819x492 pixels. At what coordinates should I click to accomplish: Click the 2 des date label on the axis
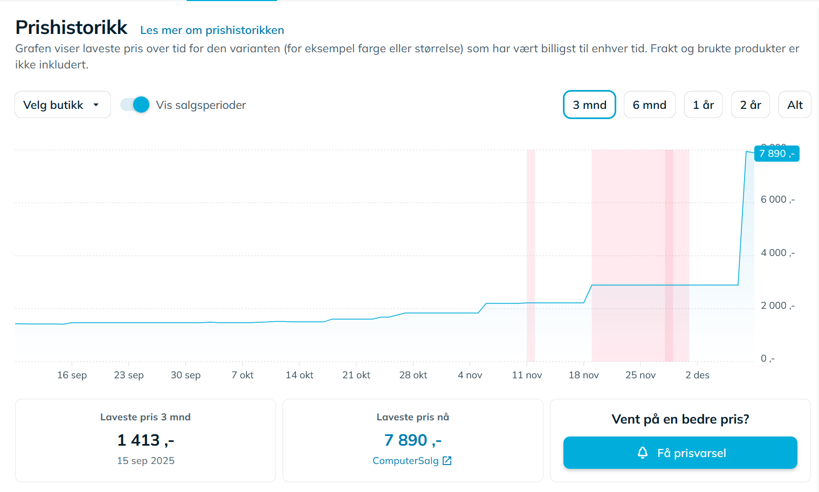(697, 375)
